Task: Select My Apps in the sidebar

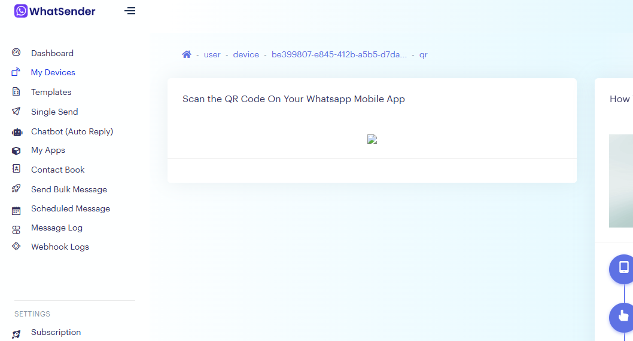Action: click(48, 150)
